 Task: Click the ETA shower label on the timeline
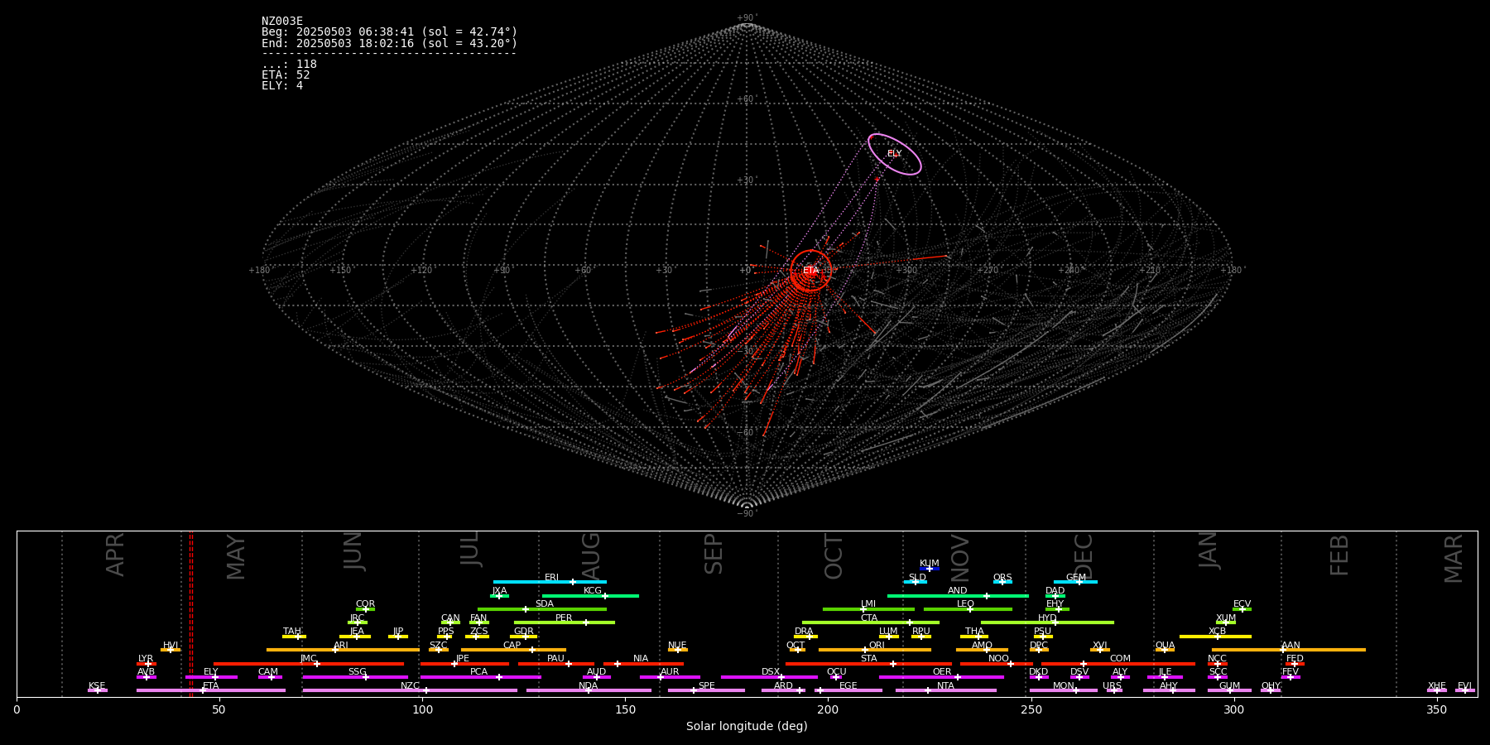click(211, 686)
